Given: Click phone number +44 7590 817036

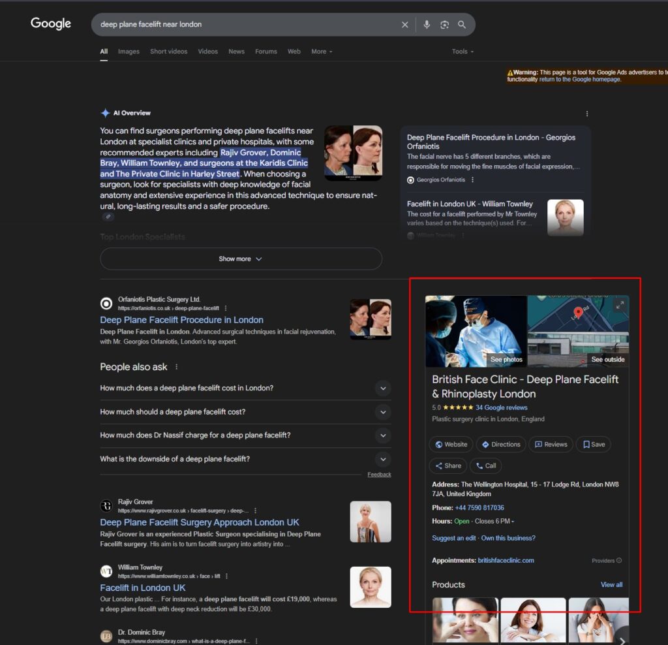Looking at the screenshot, I should pos(479,508).
